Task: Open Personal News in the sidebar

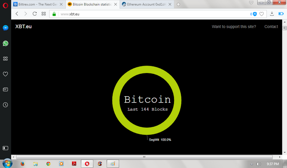Action: (x=5, y=90)
